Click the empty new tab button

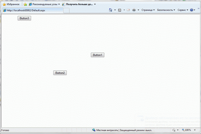coord(66,10)
